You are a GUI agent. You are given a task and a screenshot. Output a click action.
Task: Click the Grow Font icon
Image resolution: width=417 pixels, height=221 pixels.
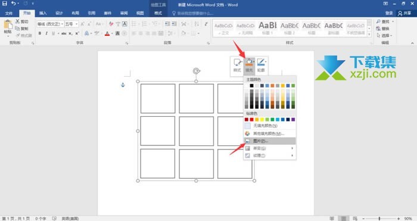pyautogui.click(x=82, y=24)
